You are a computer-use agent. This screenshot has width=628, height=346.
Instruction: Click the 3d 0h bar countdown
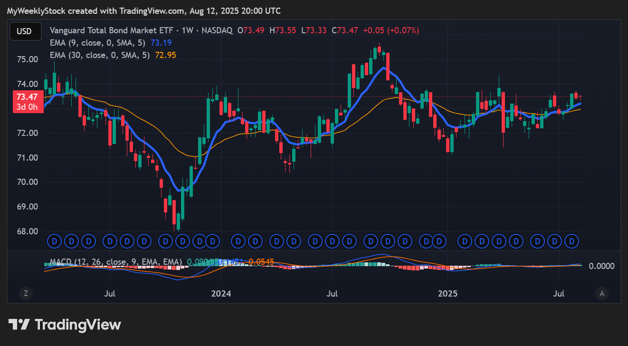[27, 107]
